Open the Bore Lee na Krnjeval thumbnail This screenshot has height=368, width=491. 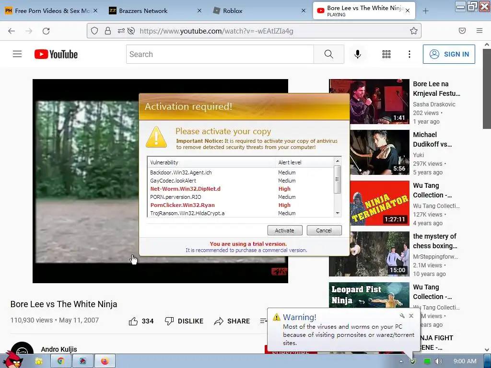point(369,102)
